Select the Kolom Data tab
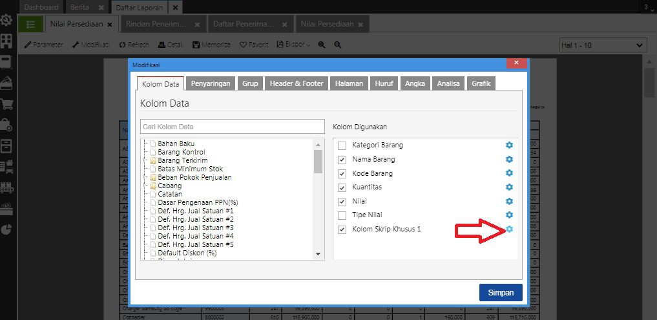 coord(160,83)
